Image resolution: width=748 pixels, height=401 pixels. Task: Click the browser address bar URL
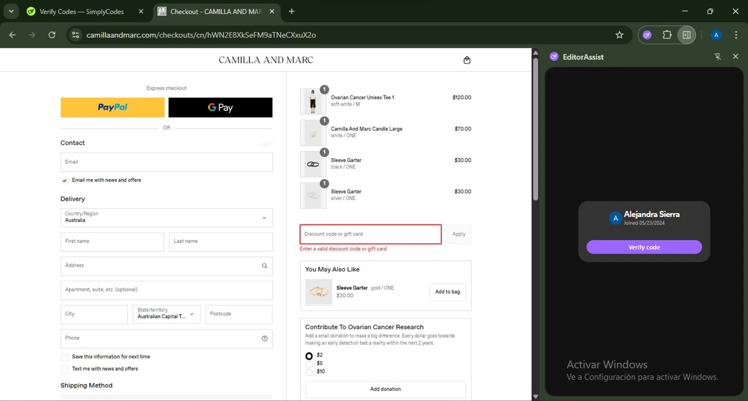pos(201,35)
